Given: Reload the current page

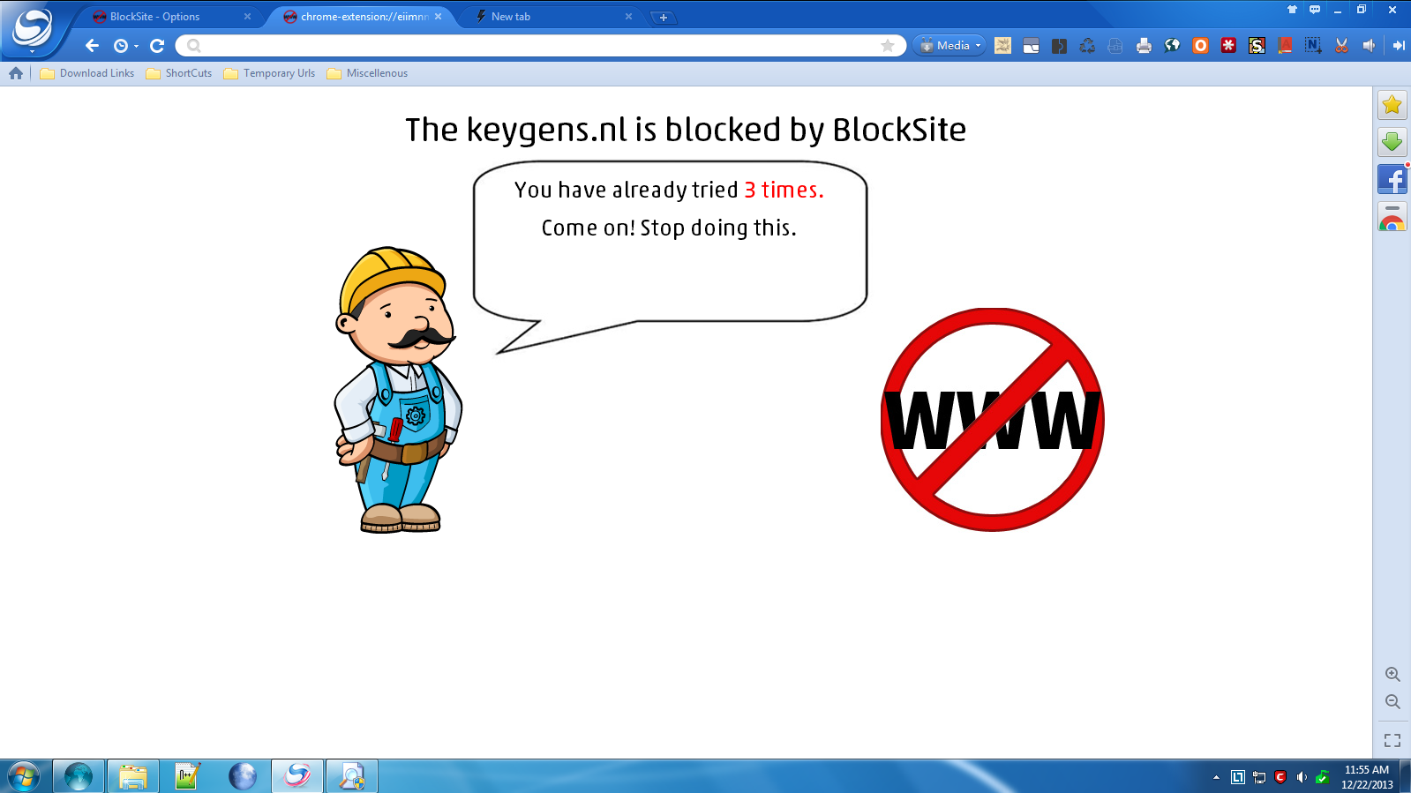Looking at the screenshot, I should [157, 45].
